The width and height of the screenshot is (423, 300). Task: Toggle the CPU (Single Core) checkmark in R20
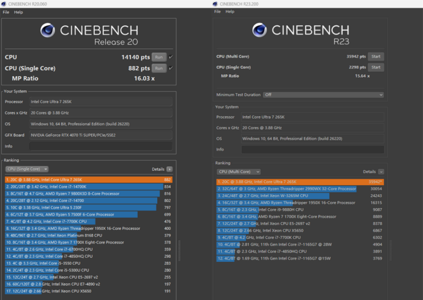(171, 68)
